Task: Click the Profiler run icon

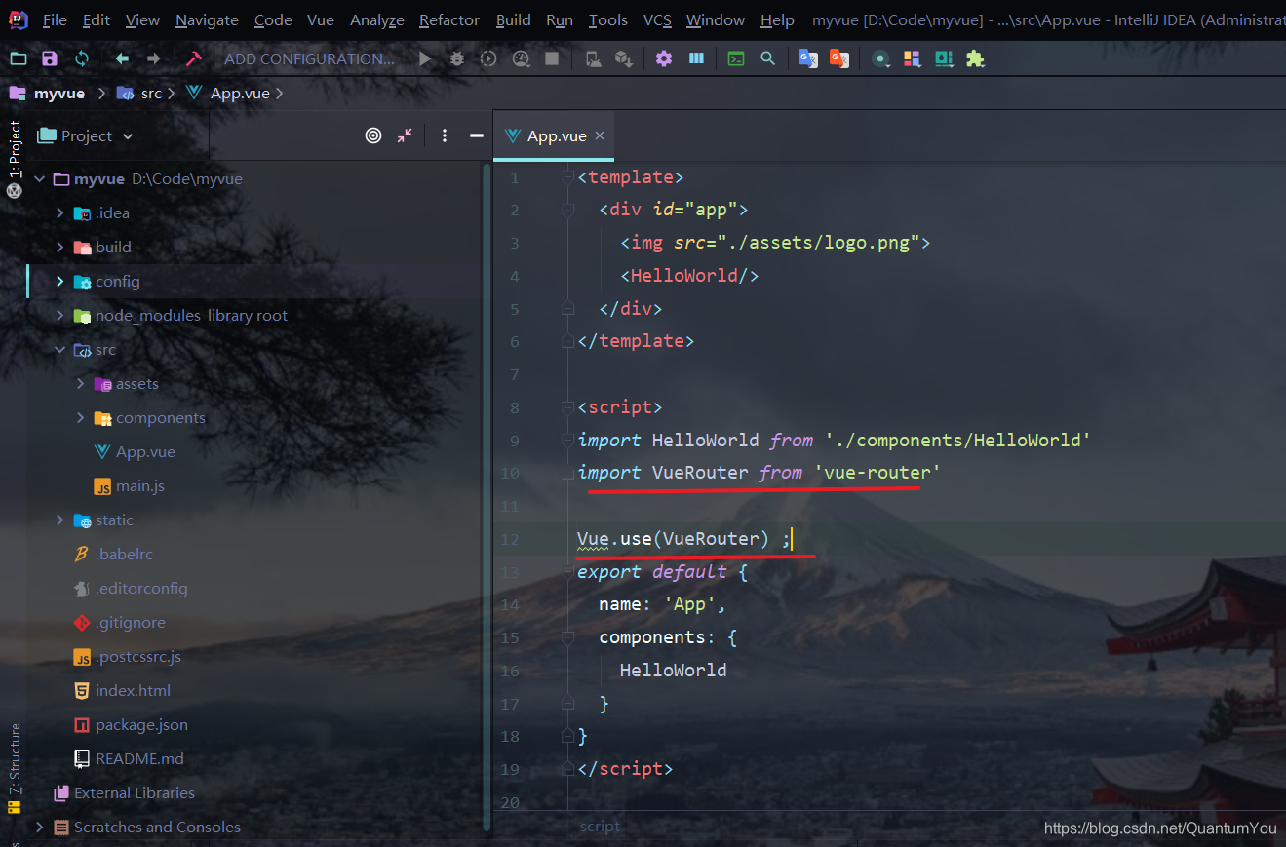Action: [x=521, y=58]
